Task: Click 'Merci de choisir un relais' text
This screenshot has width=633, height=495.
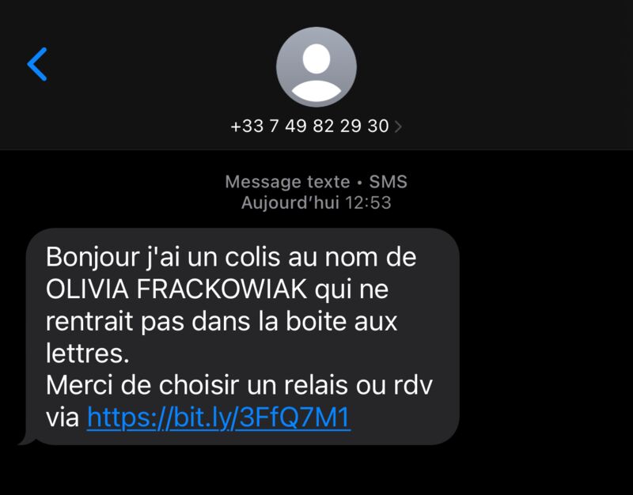Action: 198,385
